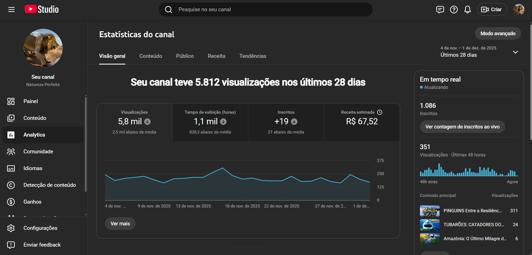Image resolution: width=532 pixels, height=255 pixels.
Task: Click the Analytics bar chart icon
Action: tap(11, 135)
